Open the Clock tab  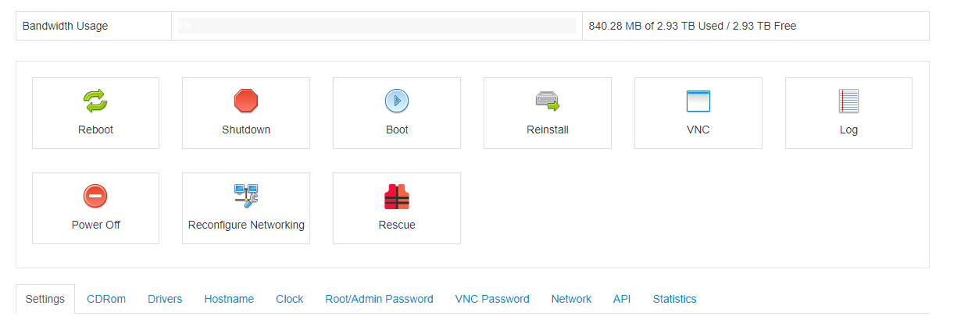pos(289,299)
